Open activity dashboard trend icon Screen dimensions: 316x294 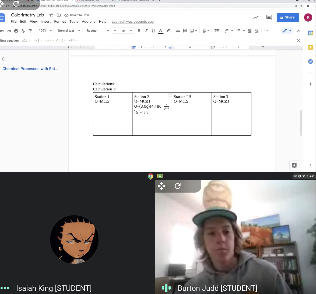coord(256,17)
